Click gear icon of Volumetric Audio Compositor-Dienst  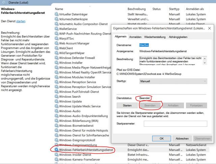tap(56, 24)
